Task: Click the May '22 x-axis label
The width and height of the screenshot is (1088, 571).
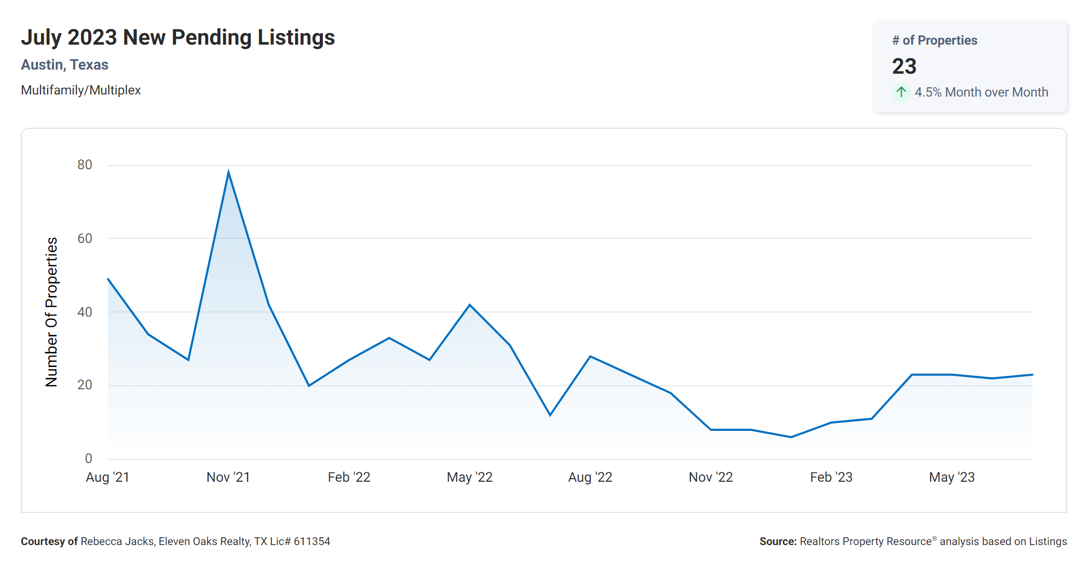Action: pos(469,477)
